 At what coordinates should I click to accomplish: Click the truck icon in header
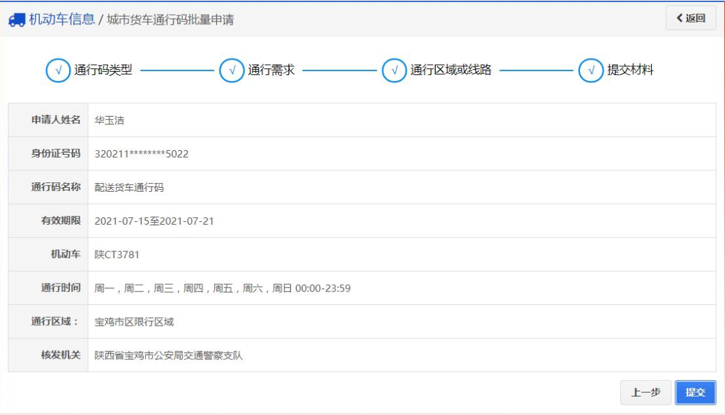17,19
